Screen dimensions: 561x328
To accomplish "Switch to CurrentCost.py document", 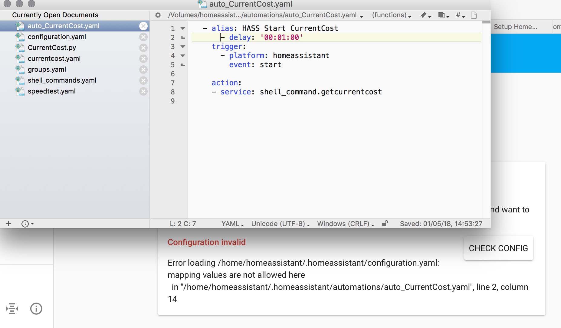I will tap(75, 48).
